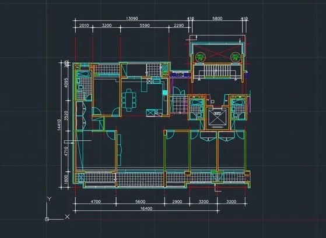This screenshot has height=238, width=326.
Task: Click the Y axis label of the UCS icon
Action: click(49, 199)
